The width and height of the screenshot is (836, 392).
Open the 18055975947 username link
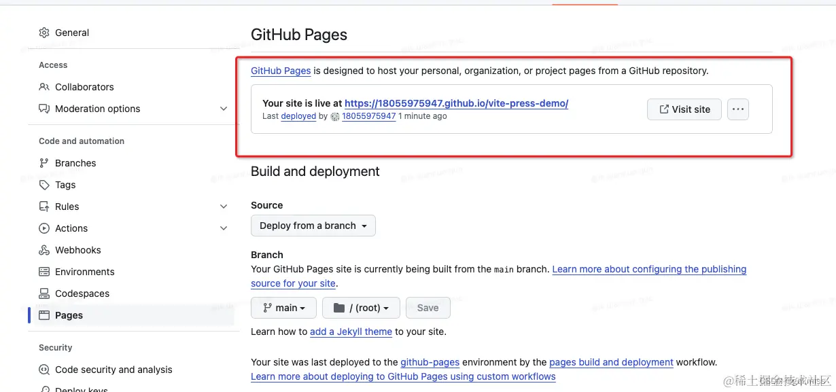(x=368, y=116)
